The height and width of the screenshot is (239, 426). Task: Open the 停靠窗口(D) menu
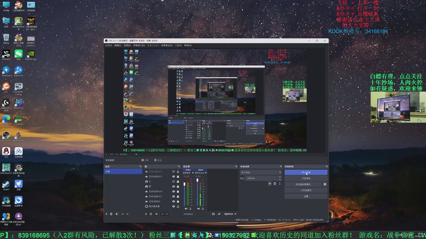139,46
